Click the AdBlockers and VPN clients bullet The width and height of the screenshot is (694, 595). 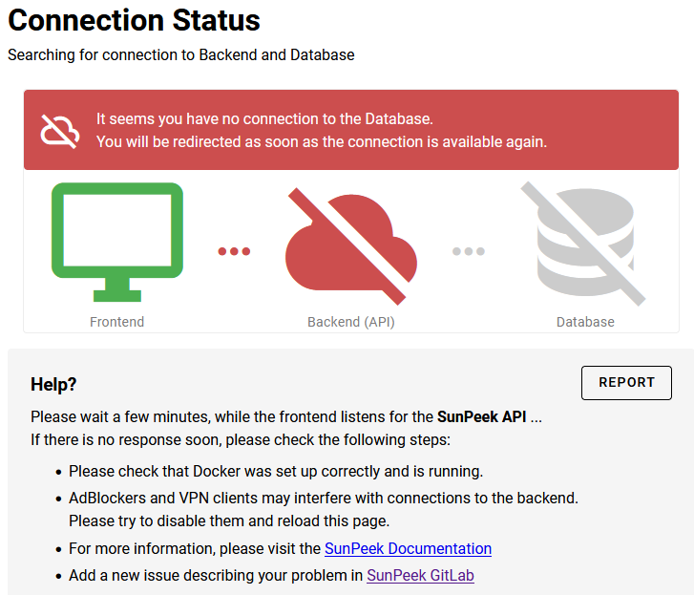[x=324, y=498]
